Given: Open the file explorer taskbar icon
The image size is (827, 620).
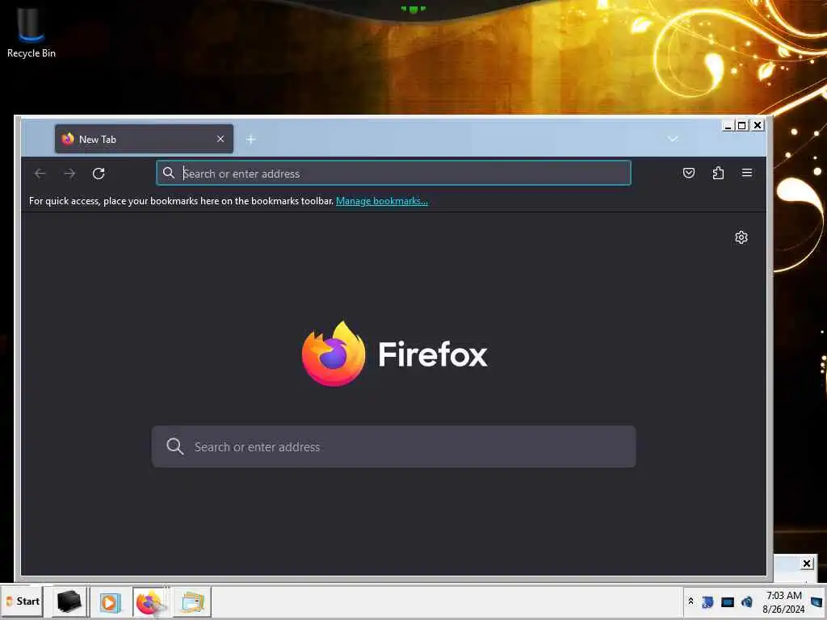Looking at the screenshot, I should 192,601.
